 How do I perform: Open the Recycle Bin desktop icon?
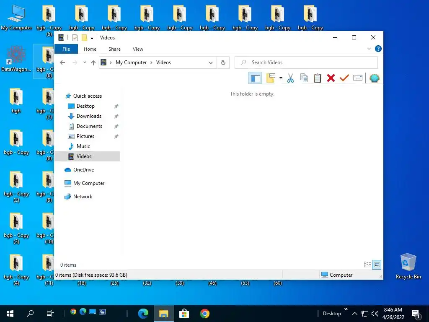(x=408, y=266)
